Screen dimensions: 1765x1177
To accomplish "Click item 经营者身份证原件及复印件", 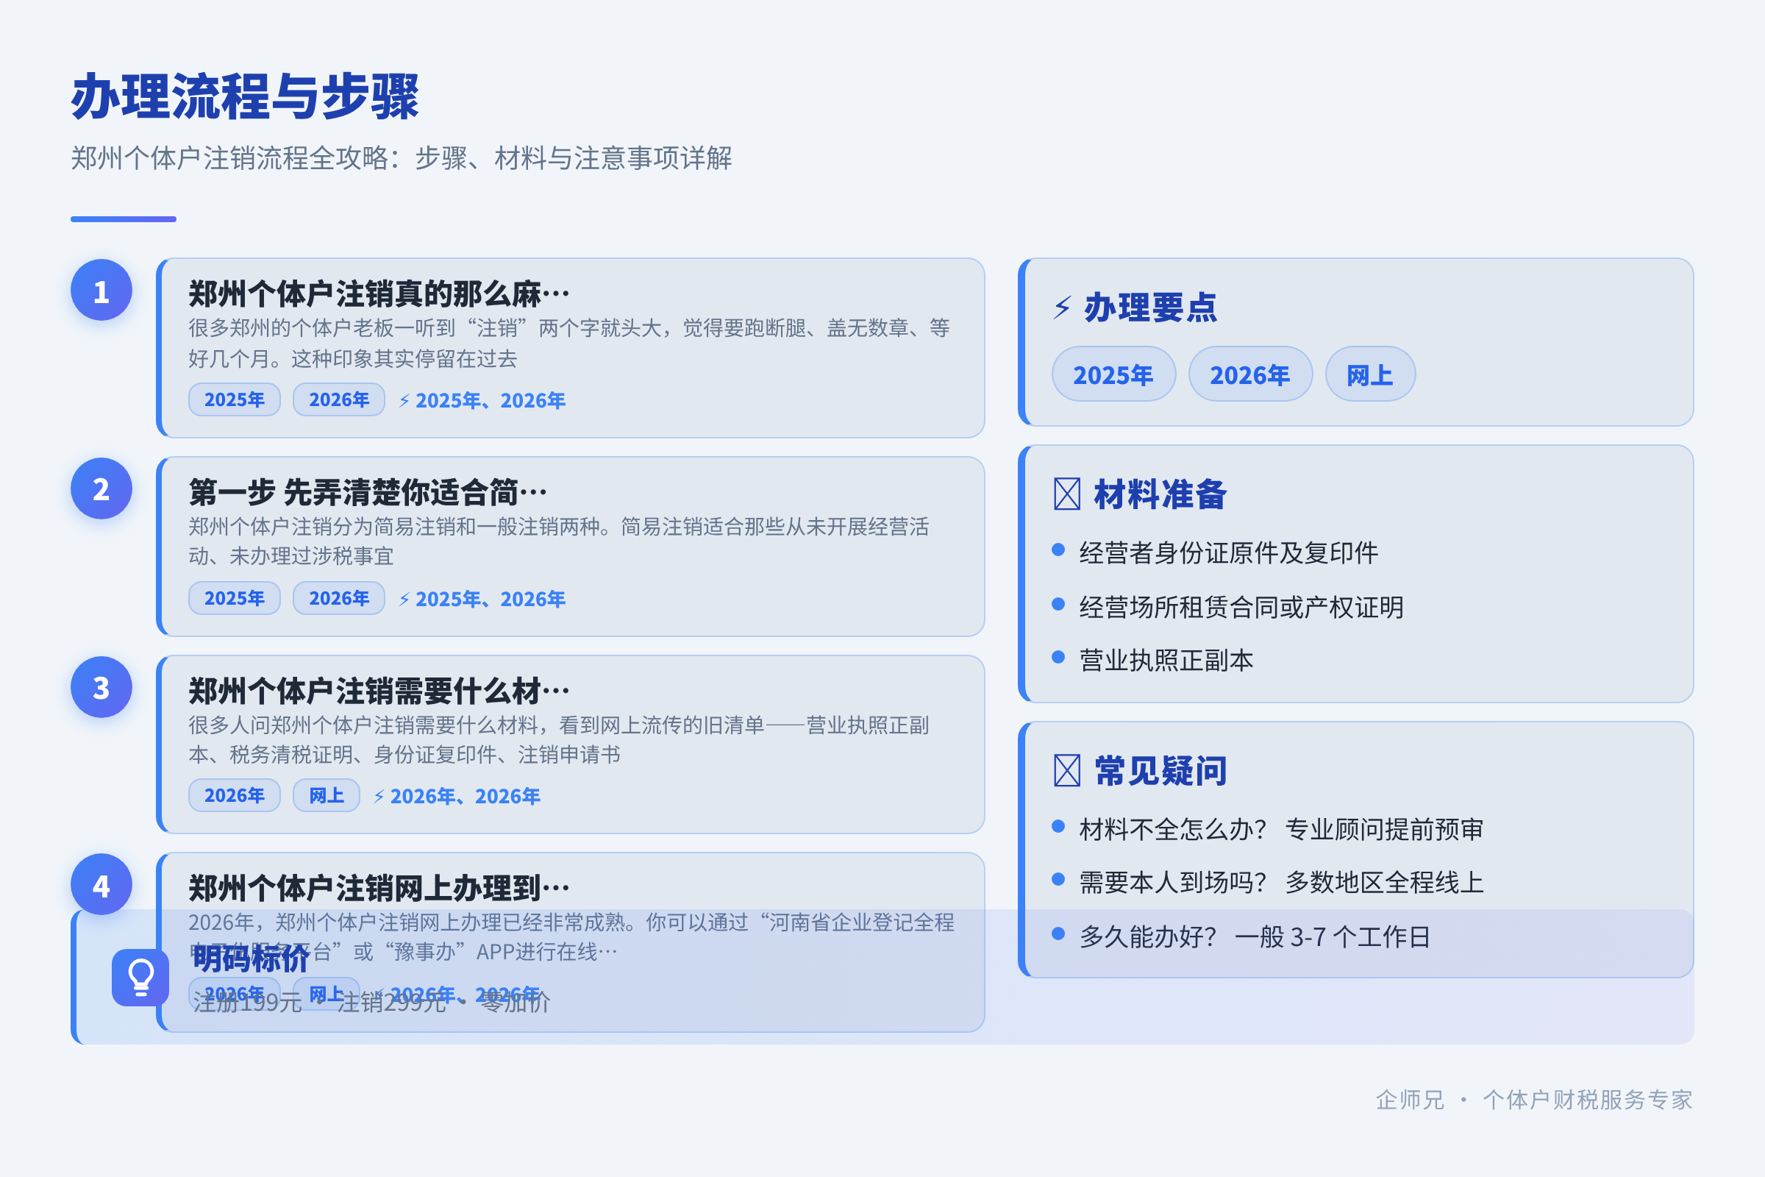I will tap(1228, 552).
